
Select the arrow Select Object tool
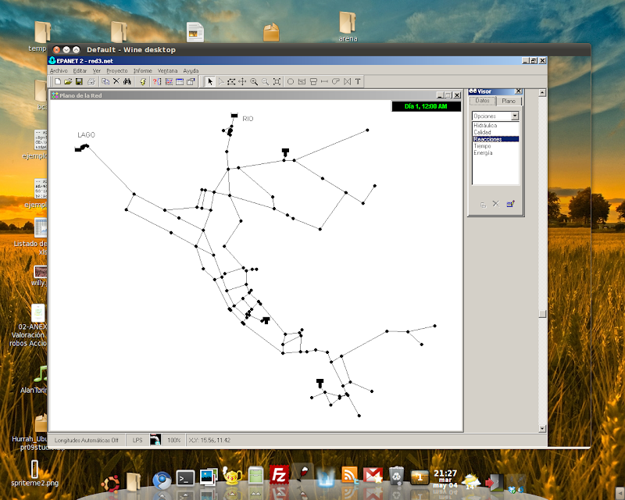point(210,82)
